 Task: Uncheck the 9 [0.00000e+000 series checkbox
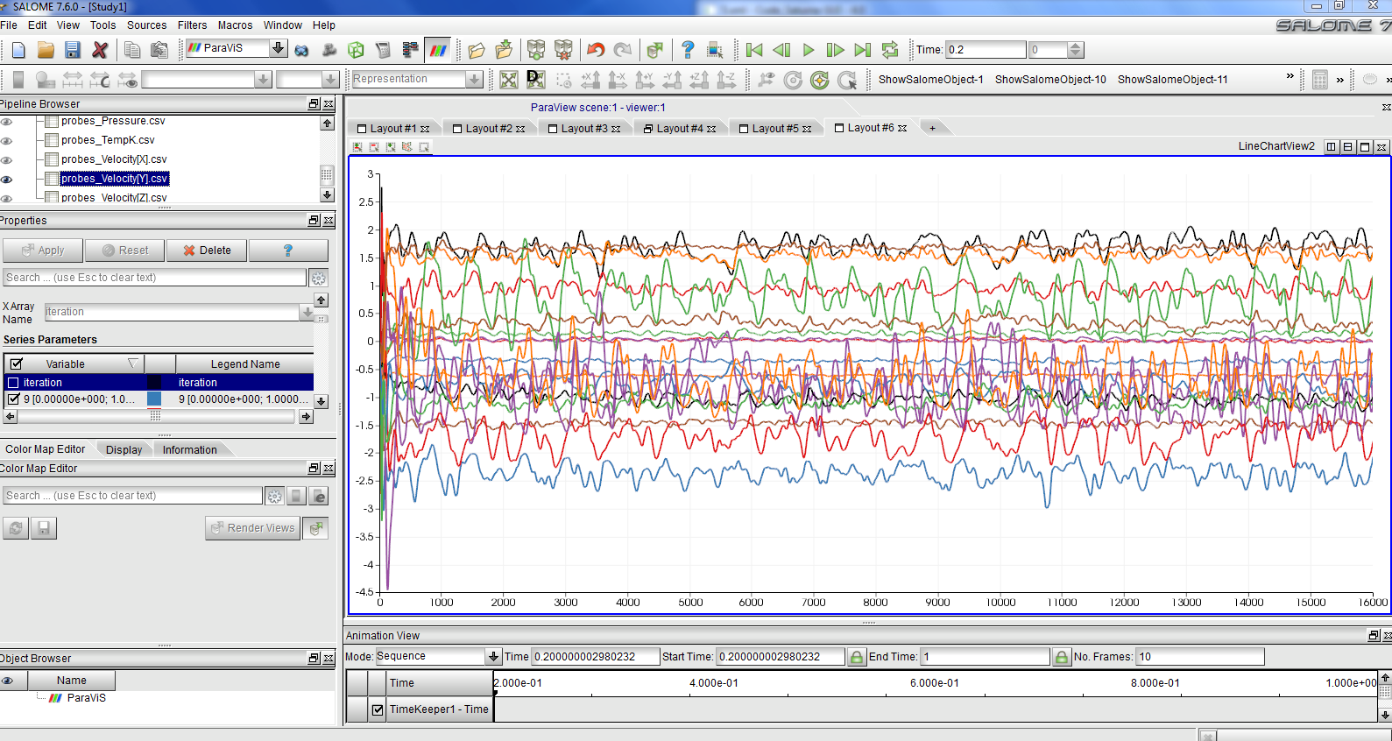click(x=13, y=399)
